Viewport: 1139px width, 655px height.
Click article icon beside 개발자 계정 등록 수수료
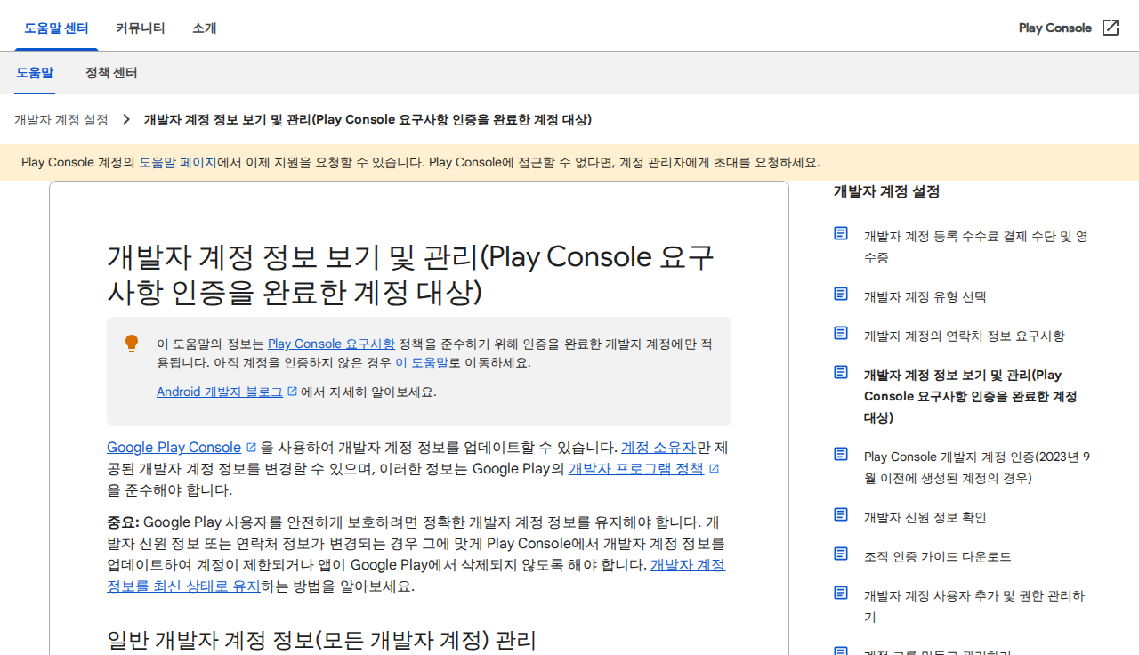pyautogui.click(x=841, y=233)
